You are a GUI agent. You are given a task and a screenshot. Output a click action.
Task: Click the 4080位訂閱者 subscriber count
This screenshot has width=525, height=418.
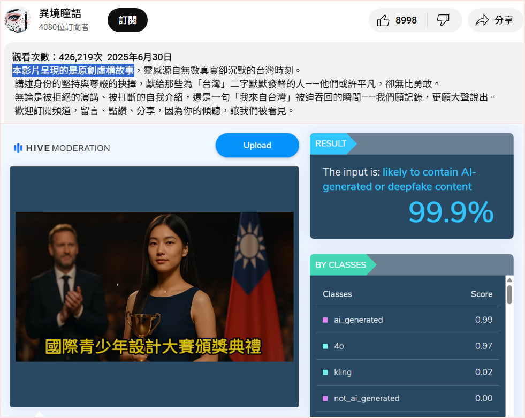click(x=64, y=27)
